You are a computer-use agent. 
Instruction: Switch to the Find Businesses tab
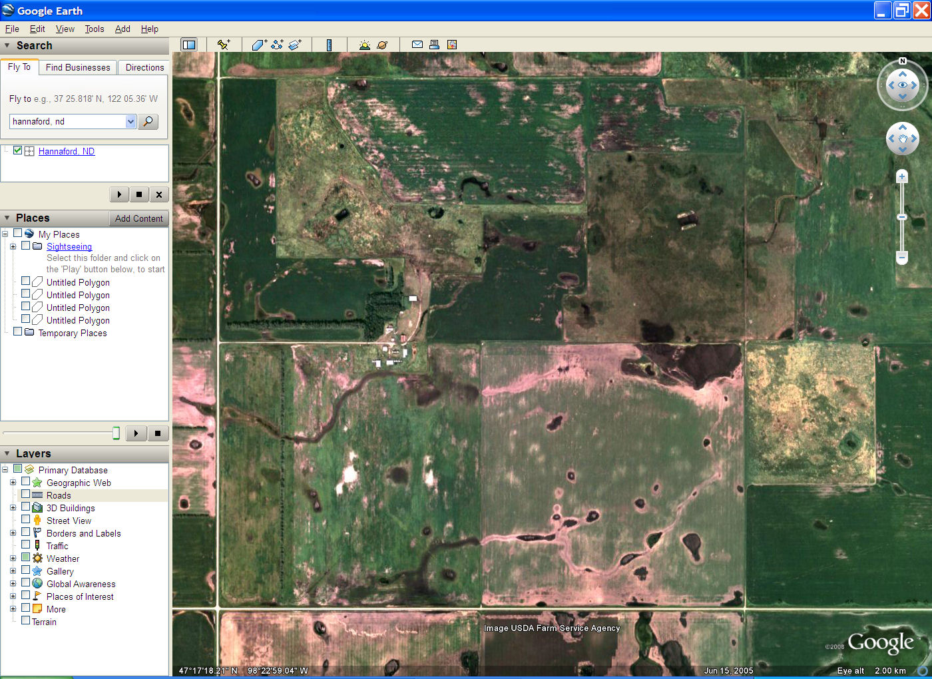point(78,67)
